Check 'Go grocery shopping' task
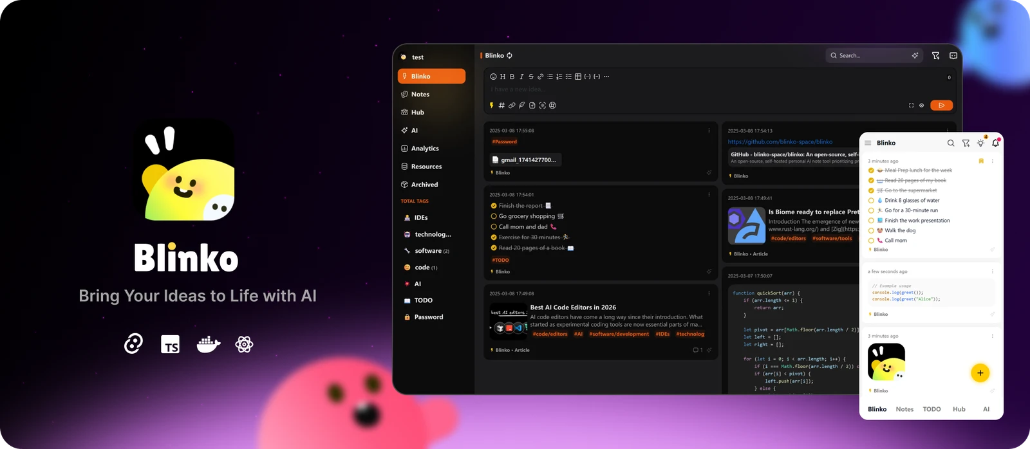Image resolution: width=1030 pixels, height=449 pixels. pos(494,216)
